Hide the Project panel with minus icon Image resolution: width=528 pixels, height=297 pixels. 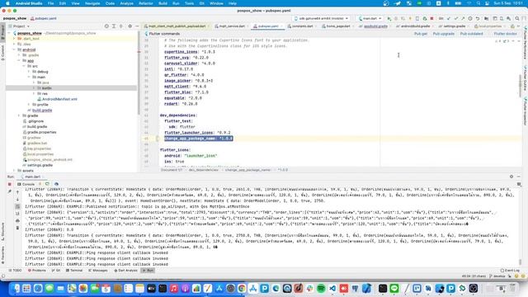click(137, 26)
